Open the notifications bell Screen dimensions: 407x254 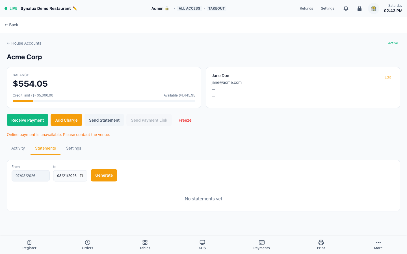346,8
